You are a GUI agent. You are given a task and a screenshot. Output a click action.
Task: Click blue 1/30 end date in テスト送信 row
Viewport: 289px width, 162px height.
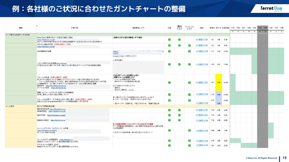click(x=219, y=94)
